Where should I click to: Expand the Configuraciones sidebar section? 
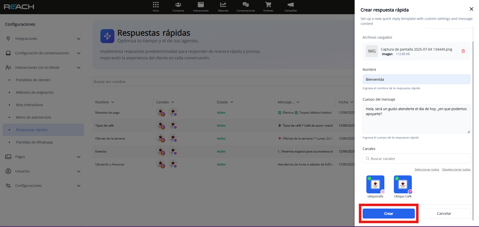[x=79, y=186]
